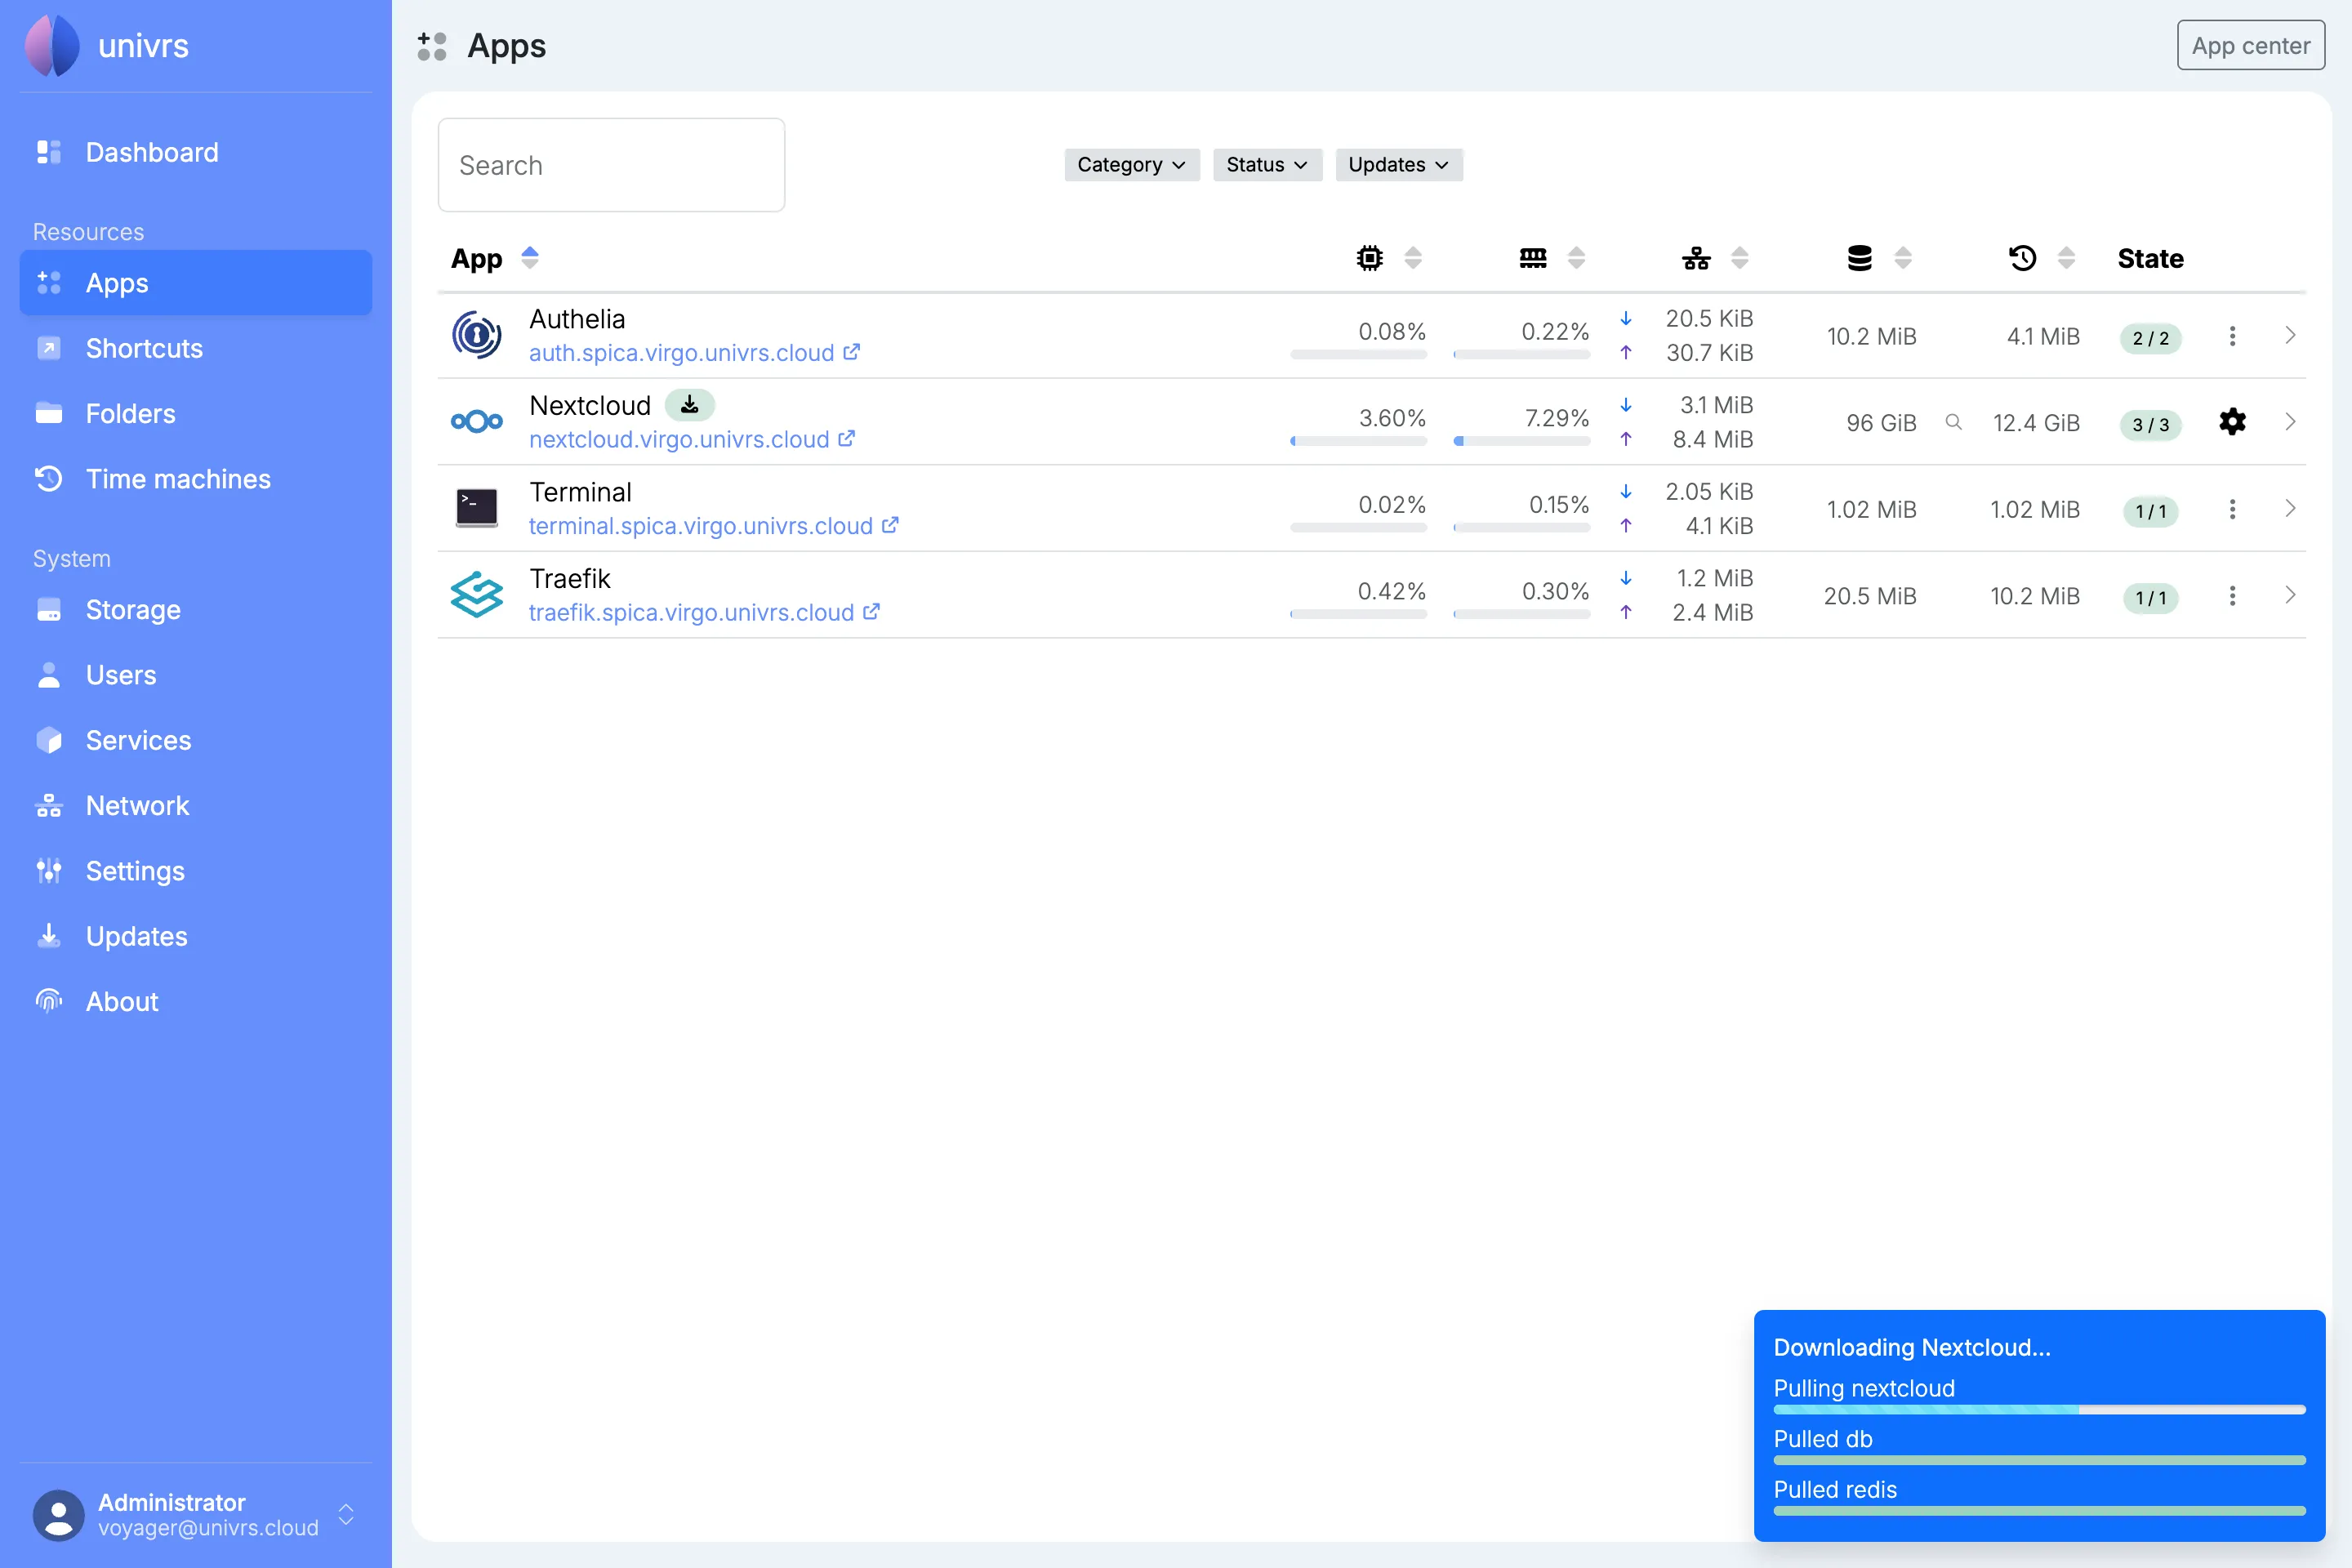This screenshot has width=2352, height=1568.
Task: Open Network page
Action: (x=196, y=805)
